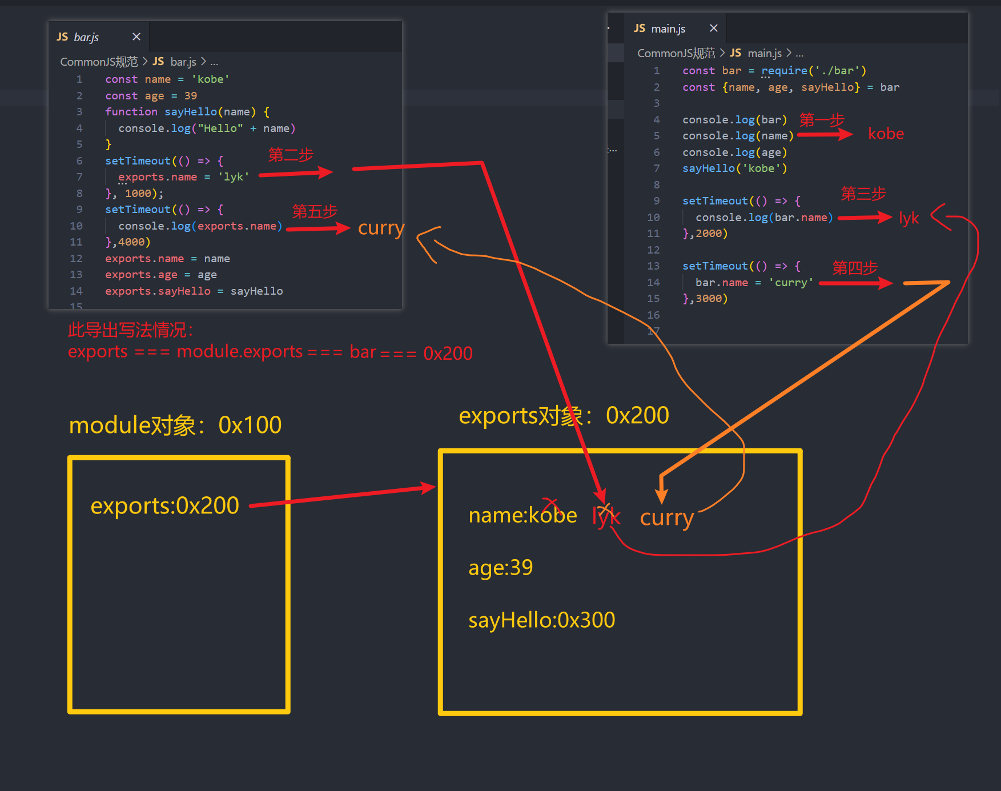Switch to the bar.js tab
Viewport: 1001px width, 791px height.
coord(86,37)
